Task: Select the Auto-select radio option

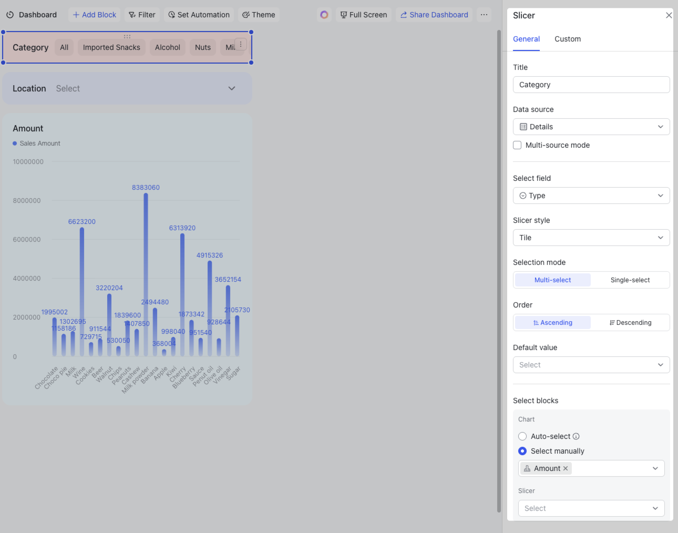Action: [522, 436]
